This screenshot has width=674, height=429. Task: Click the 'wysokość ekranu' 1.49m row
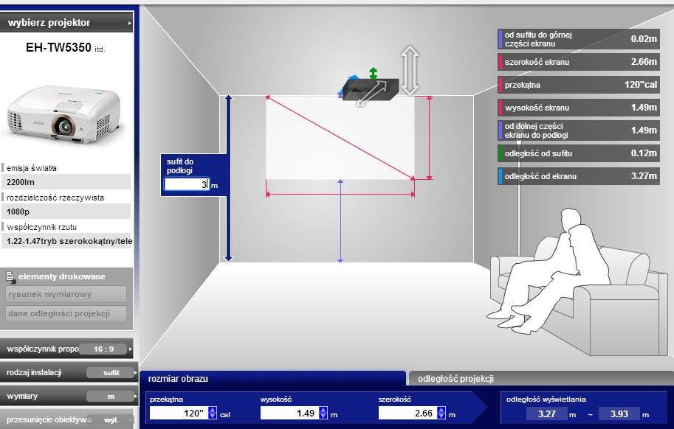tap(579, 108)
